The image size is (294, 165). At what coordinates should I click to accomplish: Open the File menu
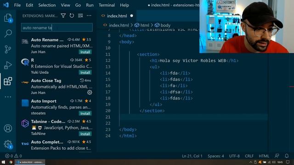[x=17, y=5]
